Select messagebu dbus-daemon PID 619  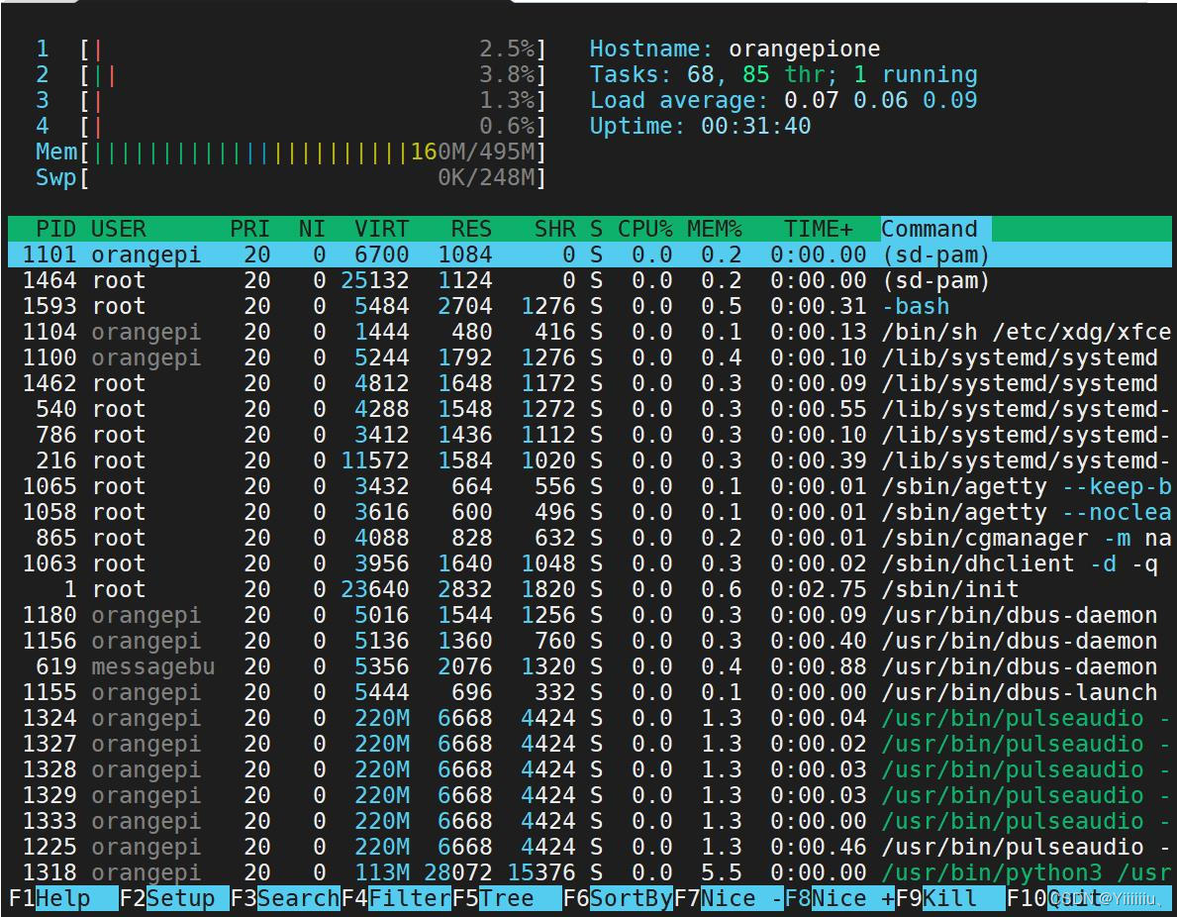[x=589, y=666]
